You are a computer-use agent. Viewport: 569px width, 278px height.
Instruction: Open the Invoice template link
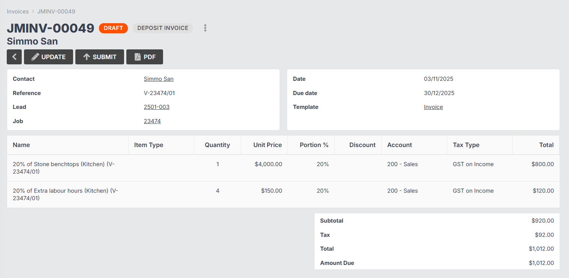tap(433, 107)
